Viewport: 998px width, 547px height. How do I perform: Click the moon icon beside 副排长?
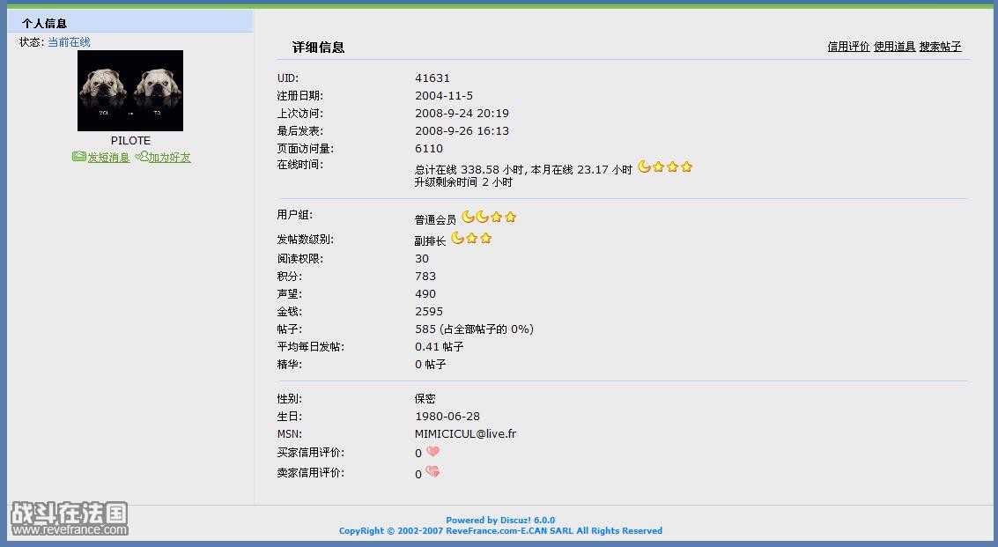pos(458,238)
